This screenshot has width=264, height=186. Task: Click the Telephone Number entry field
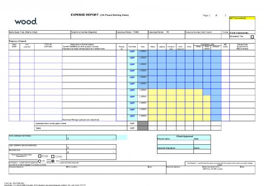tap(93, 36)
